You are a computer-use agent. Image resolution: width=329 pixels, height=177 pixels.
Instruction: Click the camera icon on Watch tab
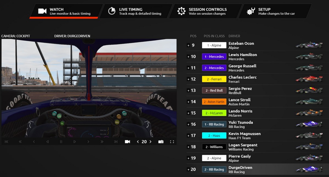(42, 11)
